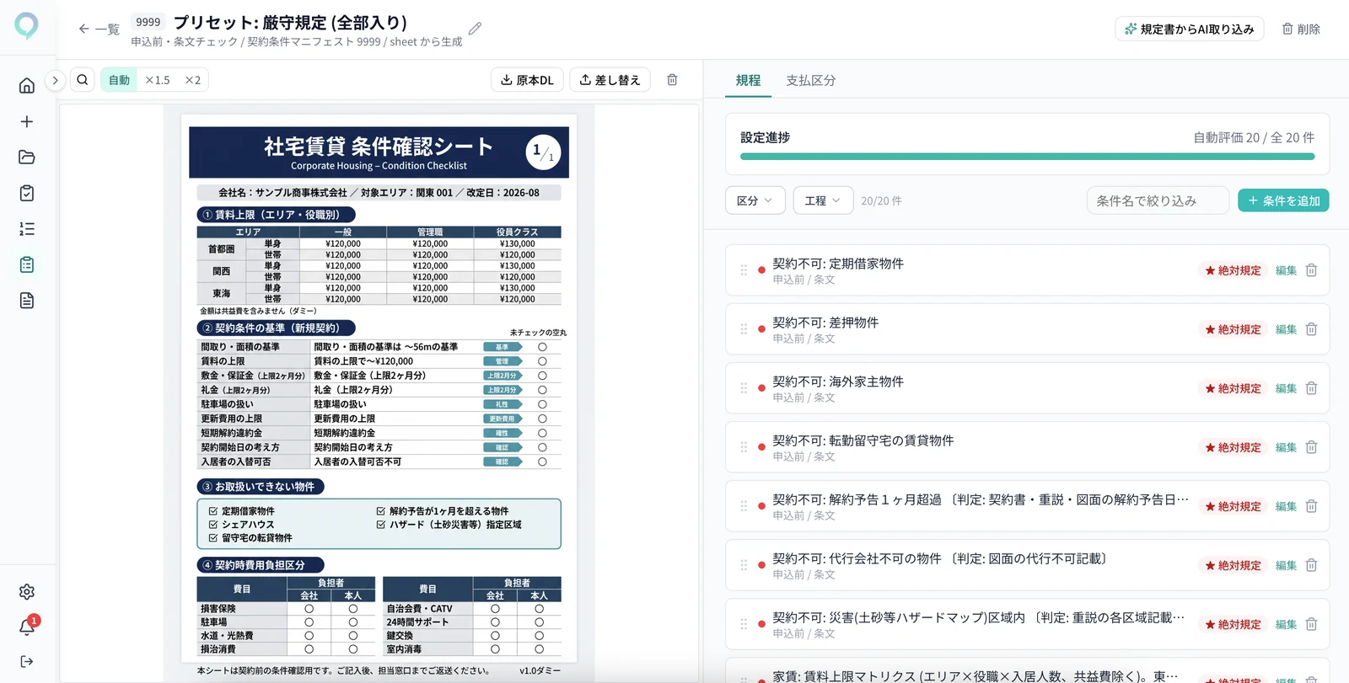The width and height of the screenshot is (1349, 683).
Task: Click the 差し替え replace button
Action: click(610, 80)
